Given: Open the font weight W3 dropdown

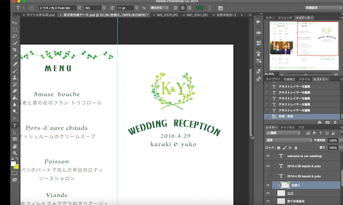Looking at the screenshot, I should coord(104,8).
